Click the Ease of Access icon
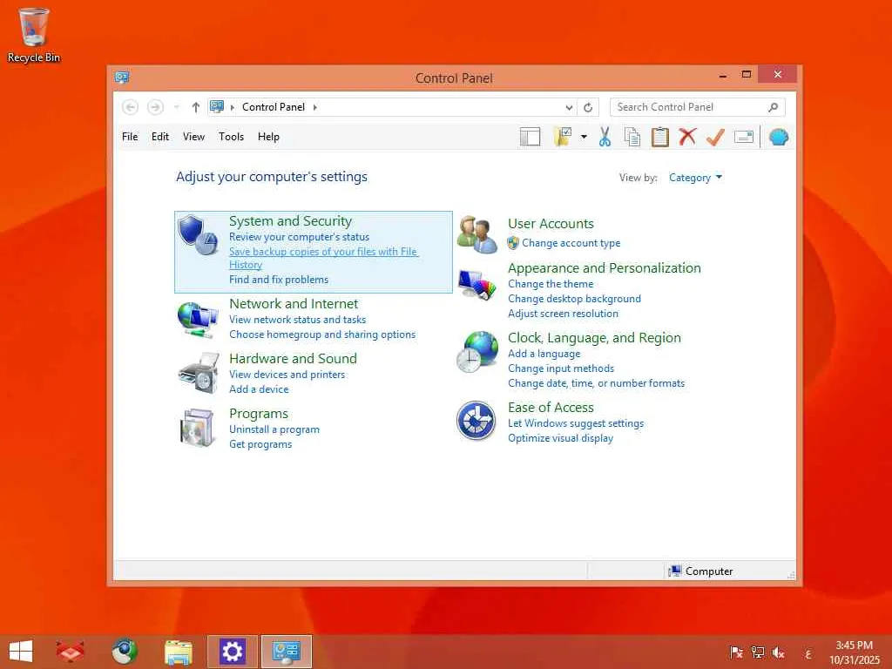The height and width of the screenshot is (669, 892). click(476, 421)
